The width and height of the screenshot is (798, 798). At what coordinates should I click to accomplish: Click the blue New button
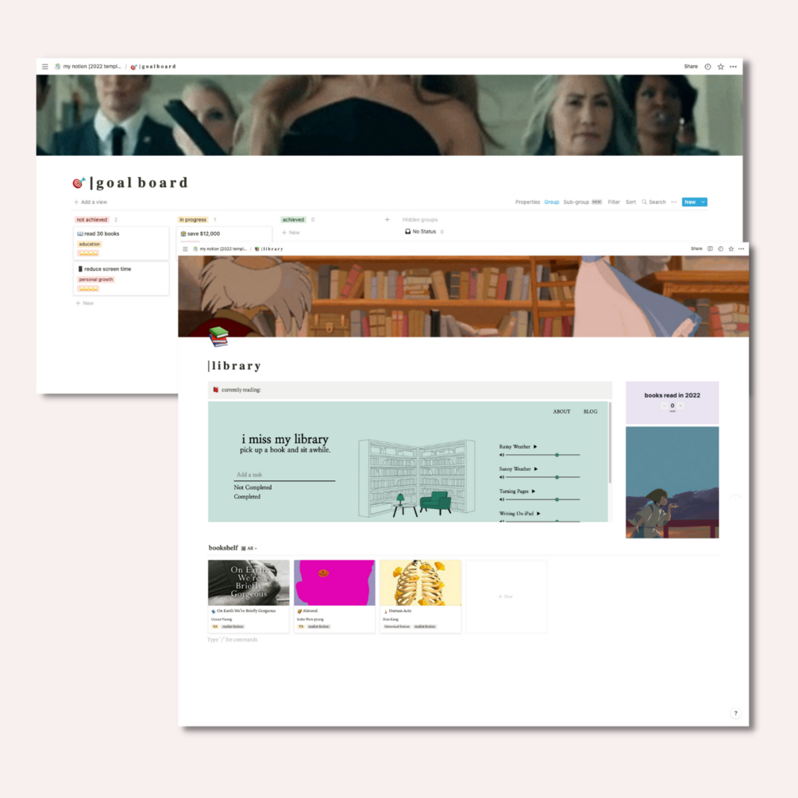click(x=690, y=202)
